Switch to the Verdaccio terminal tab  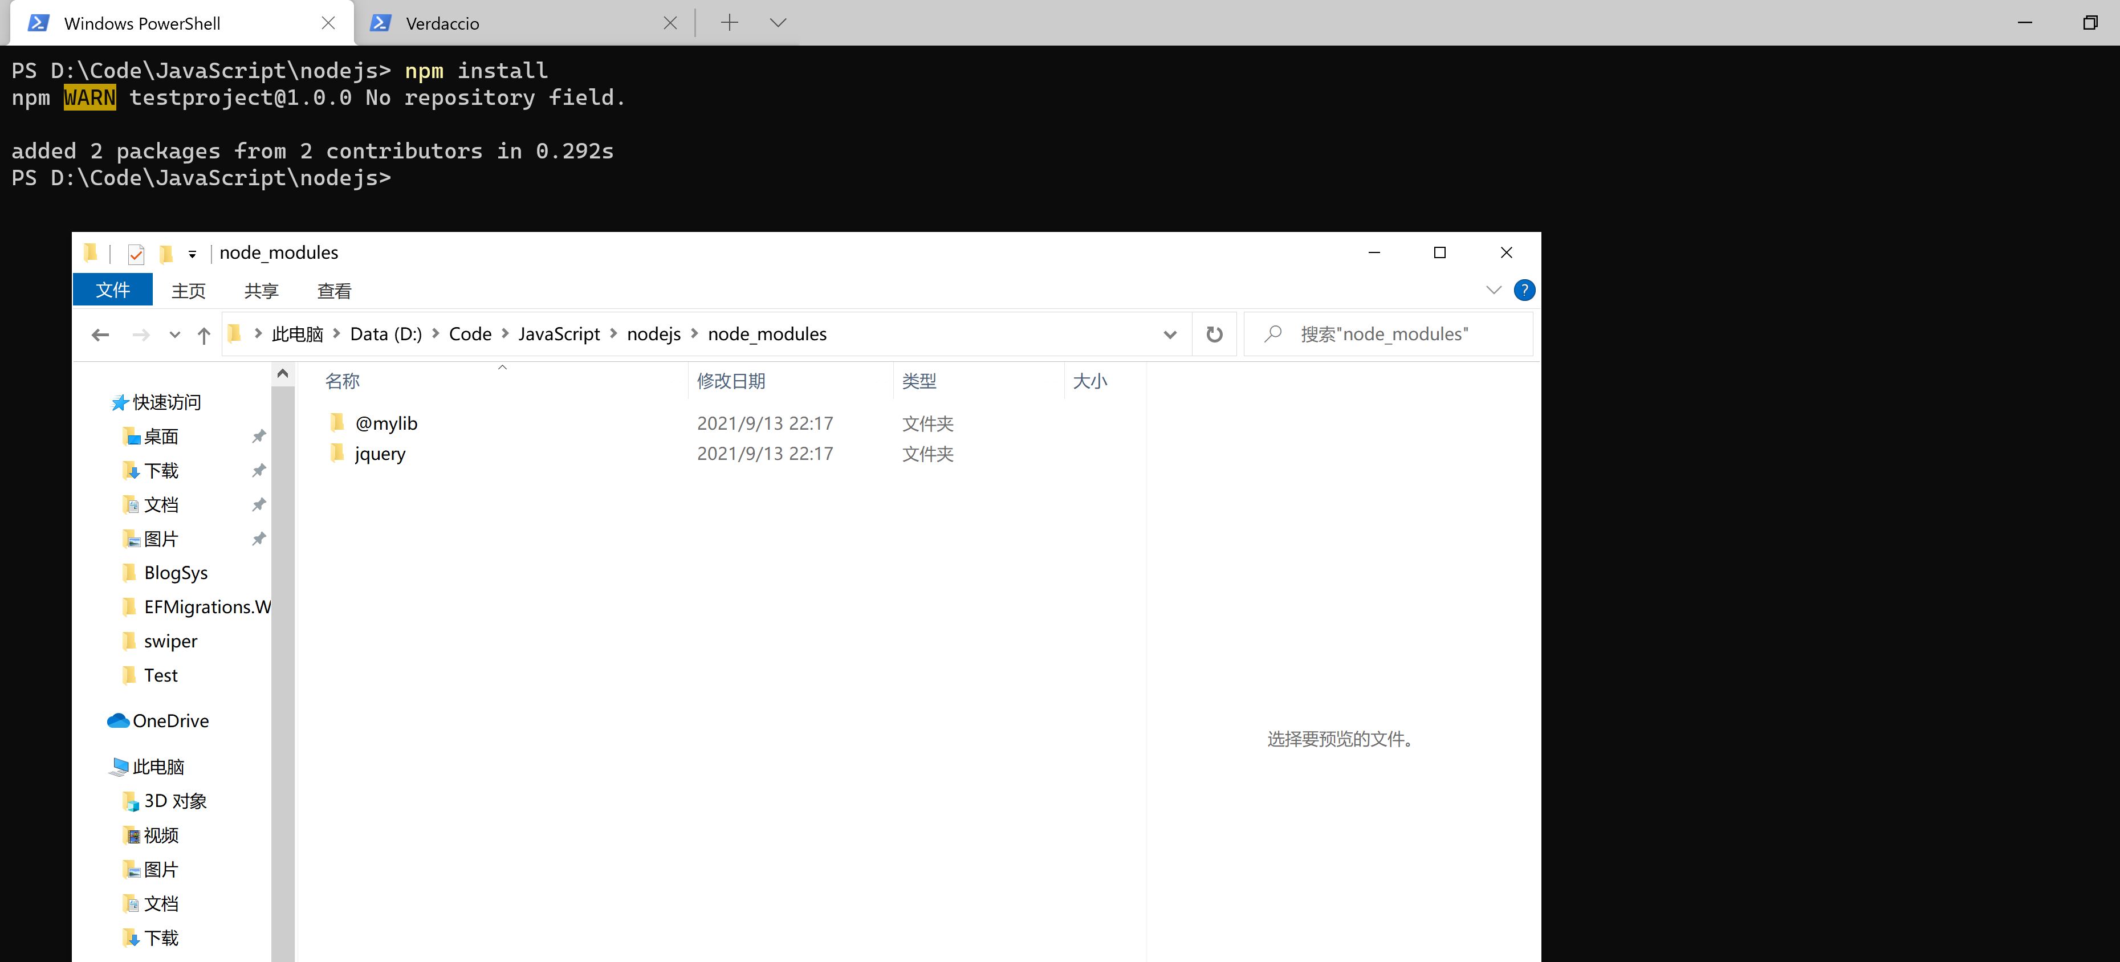443,23
